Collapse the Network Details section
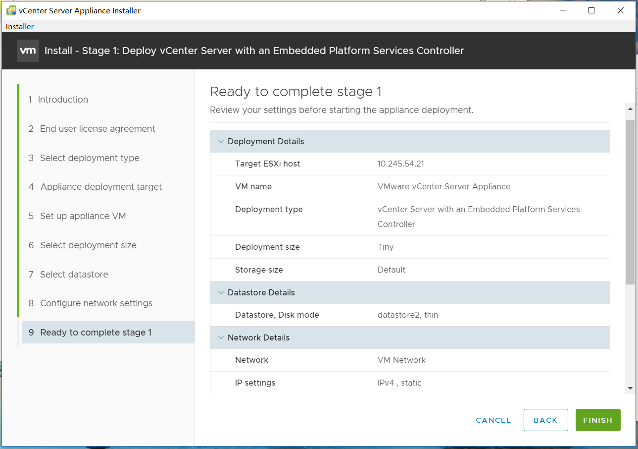This screenshot has width=638, height=449. [x=221, y=337]
